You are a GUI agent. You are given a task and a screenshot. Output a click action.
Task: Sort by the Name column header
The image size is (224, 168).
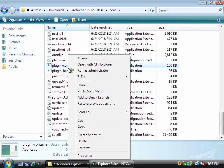pyautogui.click(x=67, y=27)
